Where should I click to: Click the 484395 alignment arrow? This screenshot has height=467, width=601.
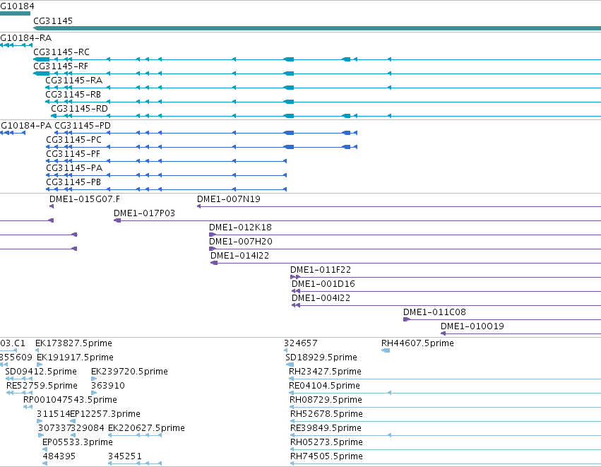coord(44,463)
